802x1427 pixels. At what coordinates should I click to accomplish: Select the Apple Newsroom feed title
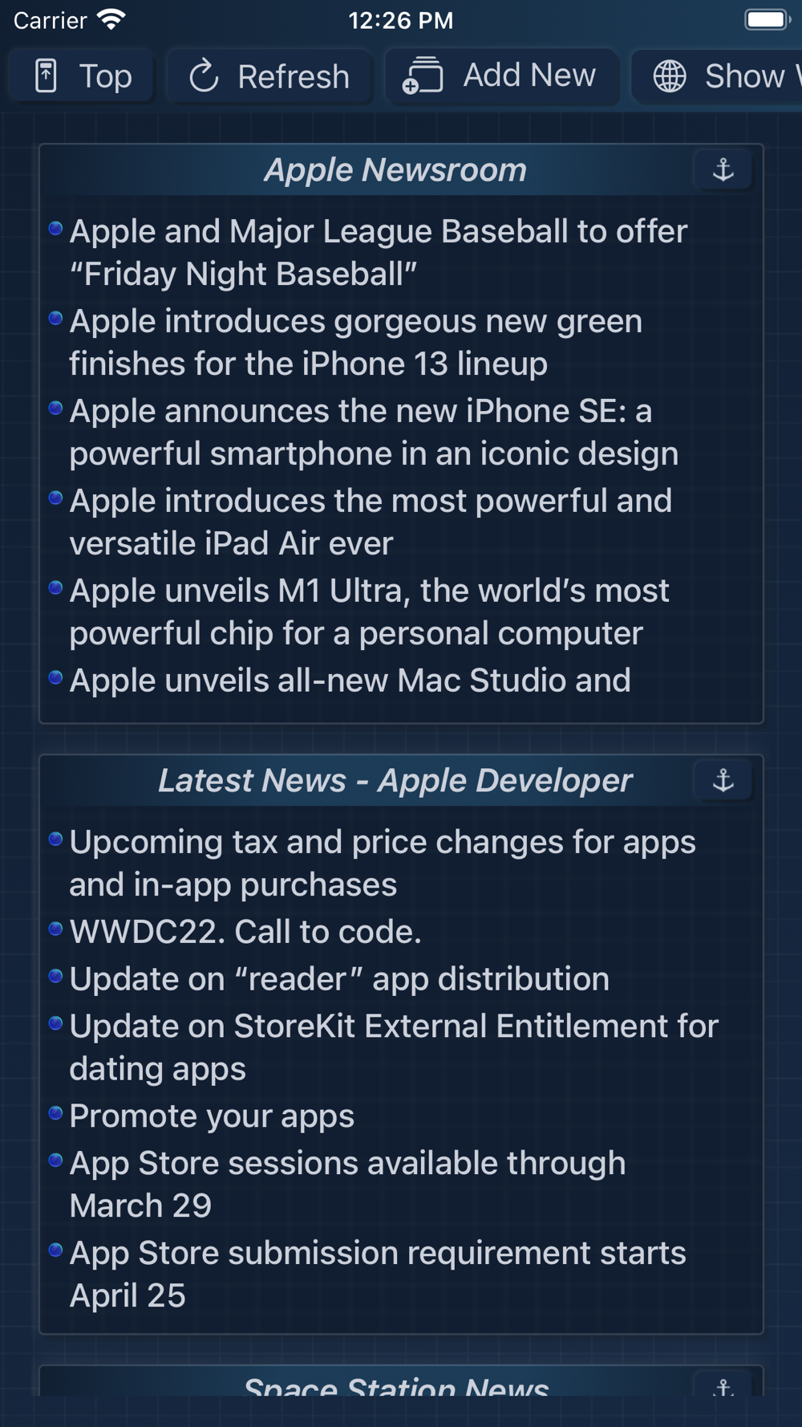[x=395, y=170]
